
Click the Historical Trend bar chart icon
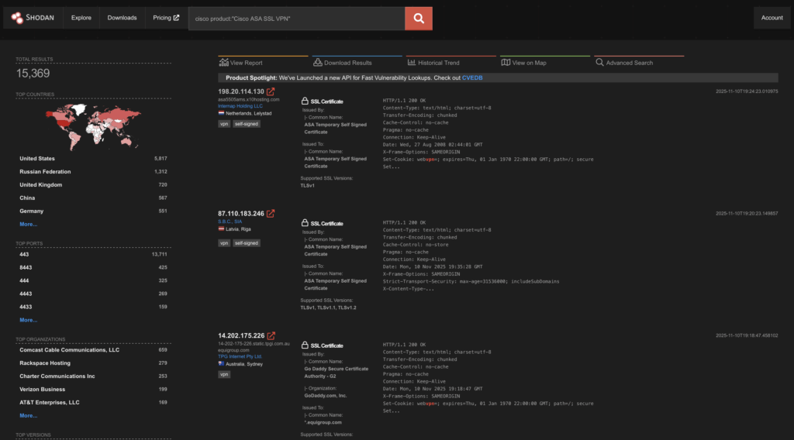coord(412,63)
